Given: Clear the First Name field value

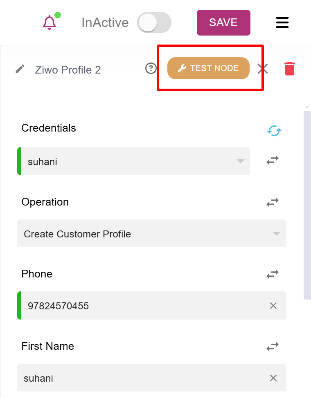Looking at the screenshot, I should click(273, 378).
